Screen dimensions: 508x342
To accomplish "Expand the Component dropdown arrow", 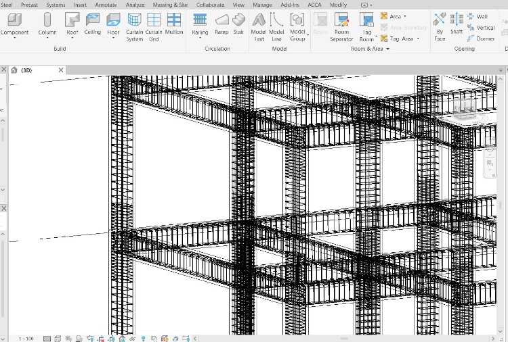I will point(14,38).
